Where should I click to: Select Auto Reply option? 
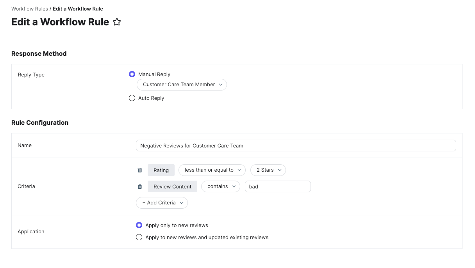132,98
